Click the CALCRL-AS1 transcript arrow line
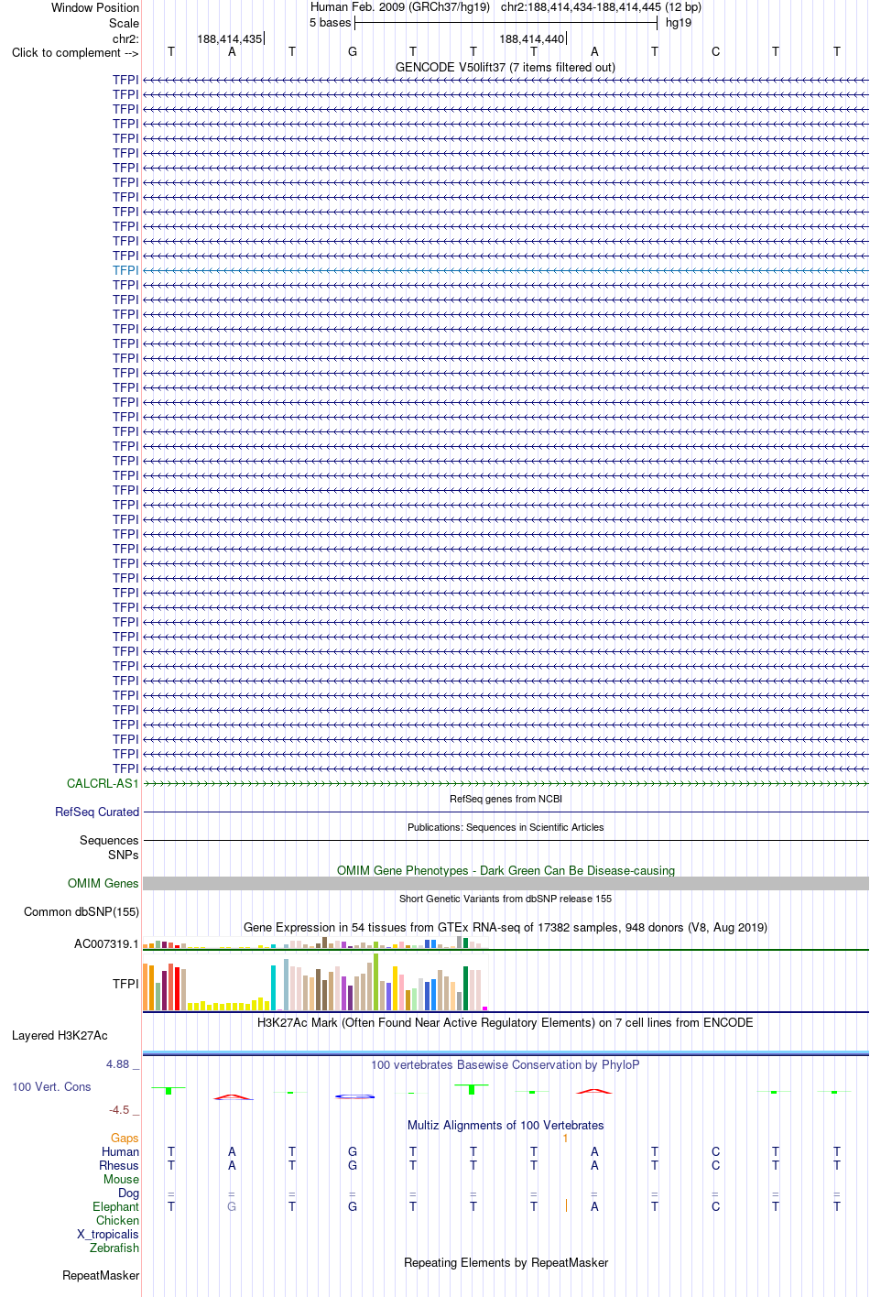Viewport: 870px width, 1297px height. pyautogui.click(x=506, y=783)
